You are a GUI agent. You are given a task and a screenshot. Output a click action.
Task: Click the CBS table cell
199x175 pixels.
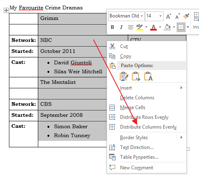pyautogui.click(x=72, y=104)
